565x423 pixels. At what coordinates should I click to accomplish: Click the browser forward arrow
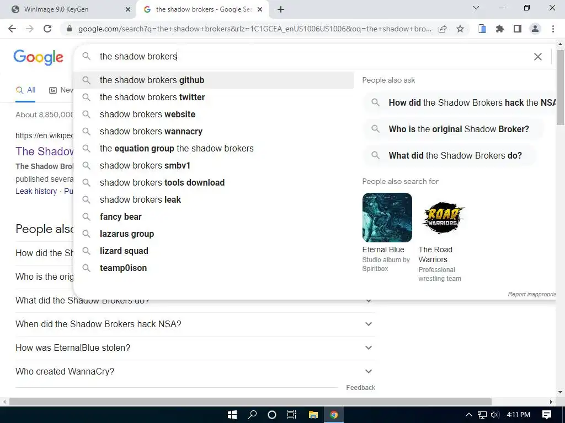coord(30,29)
